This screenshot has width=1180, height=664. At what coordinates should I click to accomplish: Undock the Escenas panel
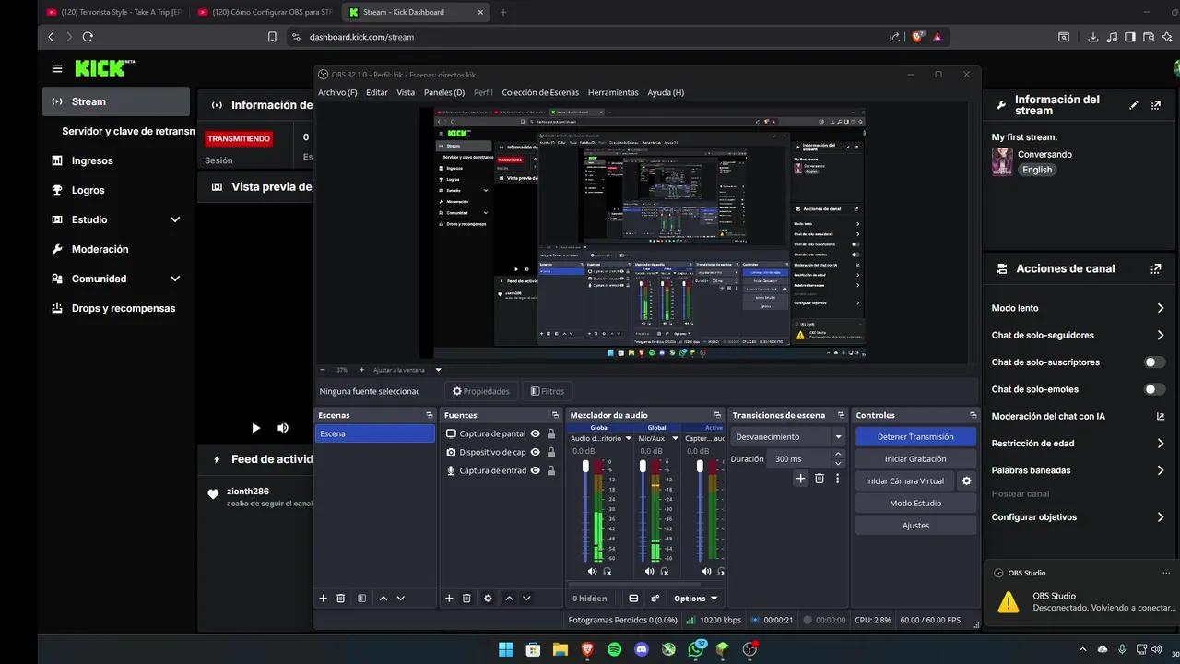click(x=429, y=415)
